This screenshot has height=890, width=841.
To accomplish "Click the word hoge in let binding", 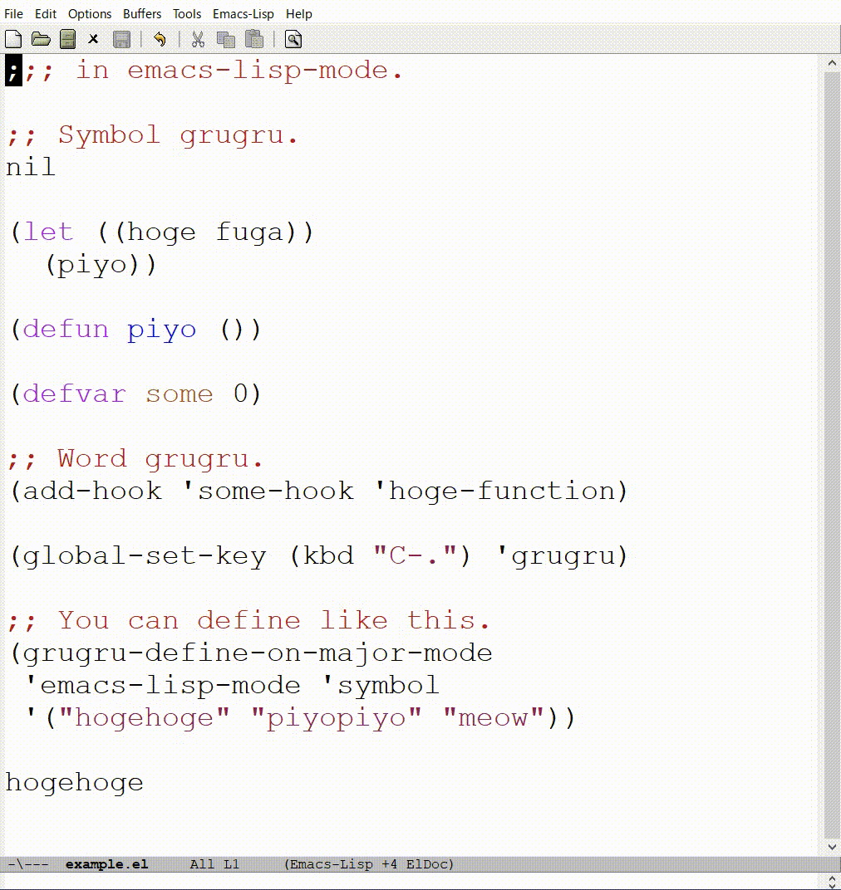I will 161,232.
